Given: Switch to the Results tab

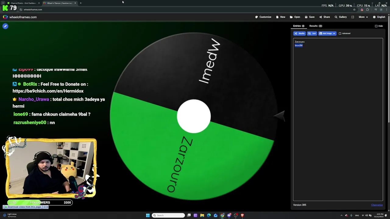Looking at the screenshot, I should pos(316,26).
